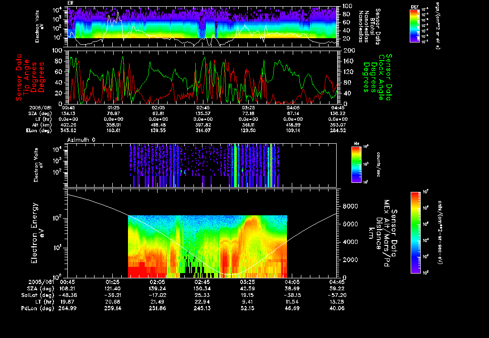The width and height of the screenshot is (489, 338).
Task: Select the altitude value 358.91
Action: point(113,125)
